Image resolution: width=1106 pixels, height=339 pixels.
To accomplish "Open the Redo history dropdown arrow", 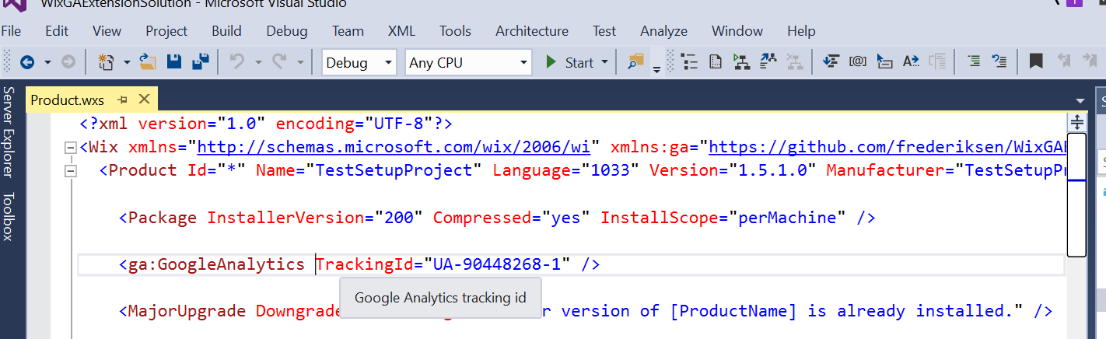I will 299,63.
